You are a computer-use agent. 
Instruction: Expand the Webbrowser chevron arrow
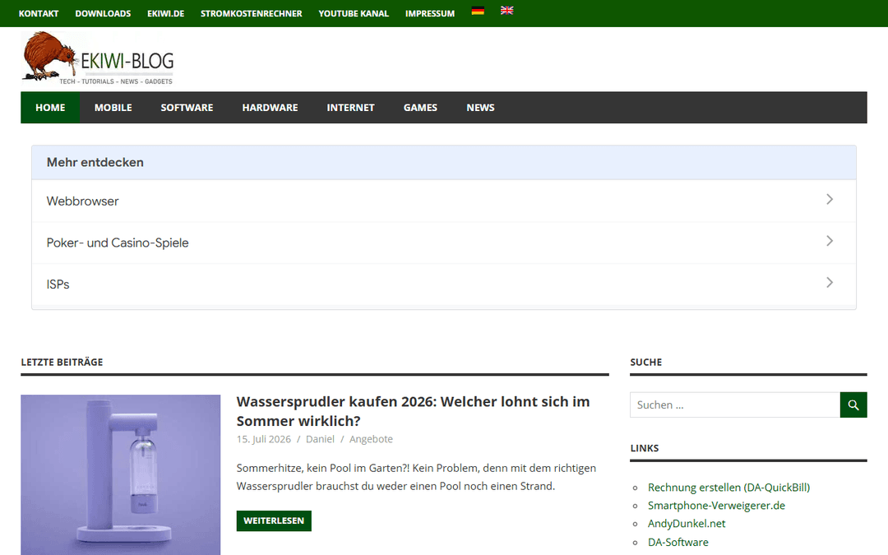(x=830, y=199)
